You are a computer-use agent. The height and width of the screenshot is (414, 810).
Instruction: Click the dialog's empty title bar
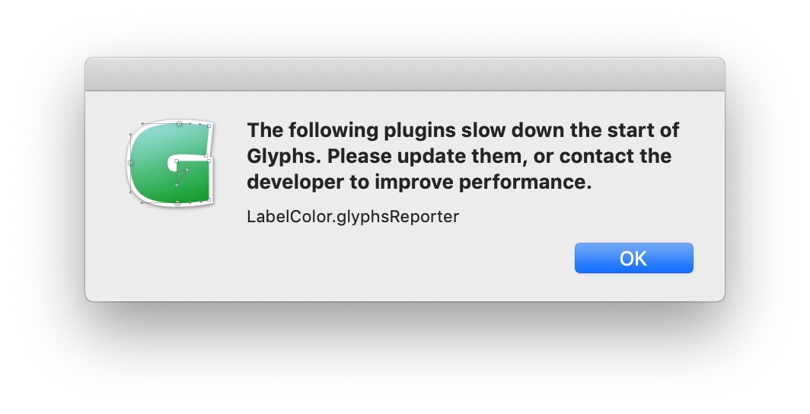click(405, 75)
